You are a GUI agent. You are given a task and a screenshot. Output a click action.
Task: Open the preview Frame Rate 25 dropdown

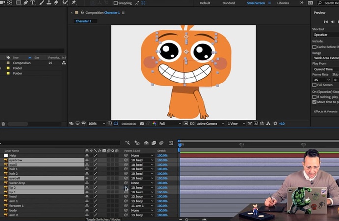pos(321,80)
